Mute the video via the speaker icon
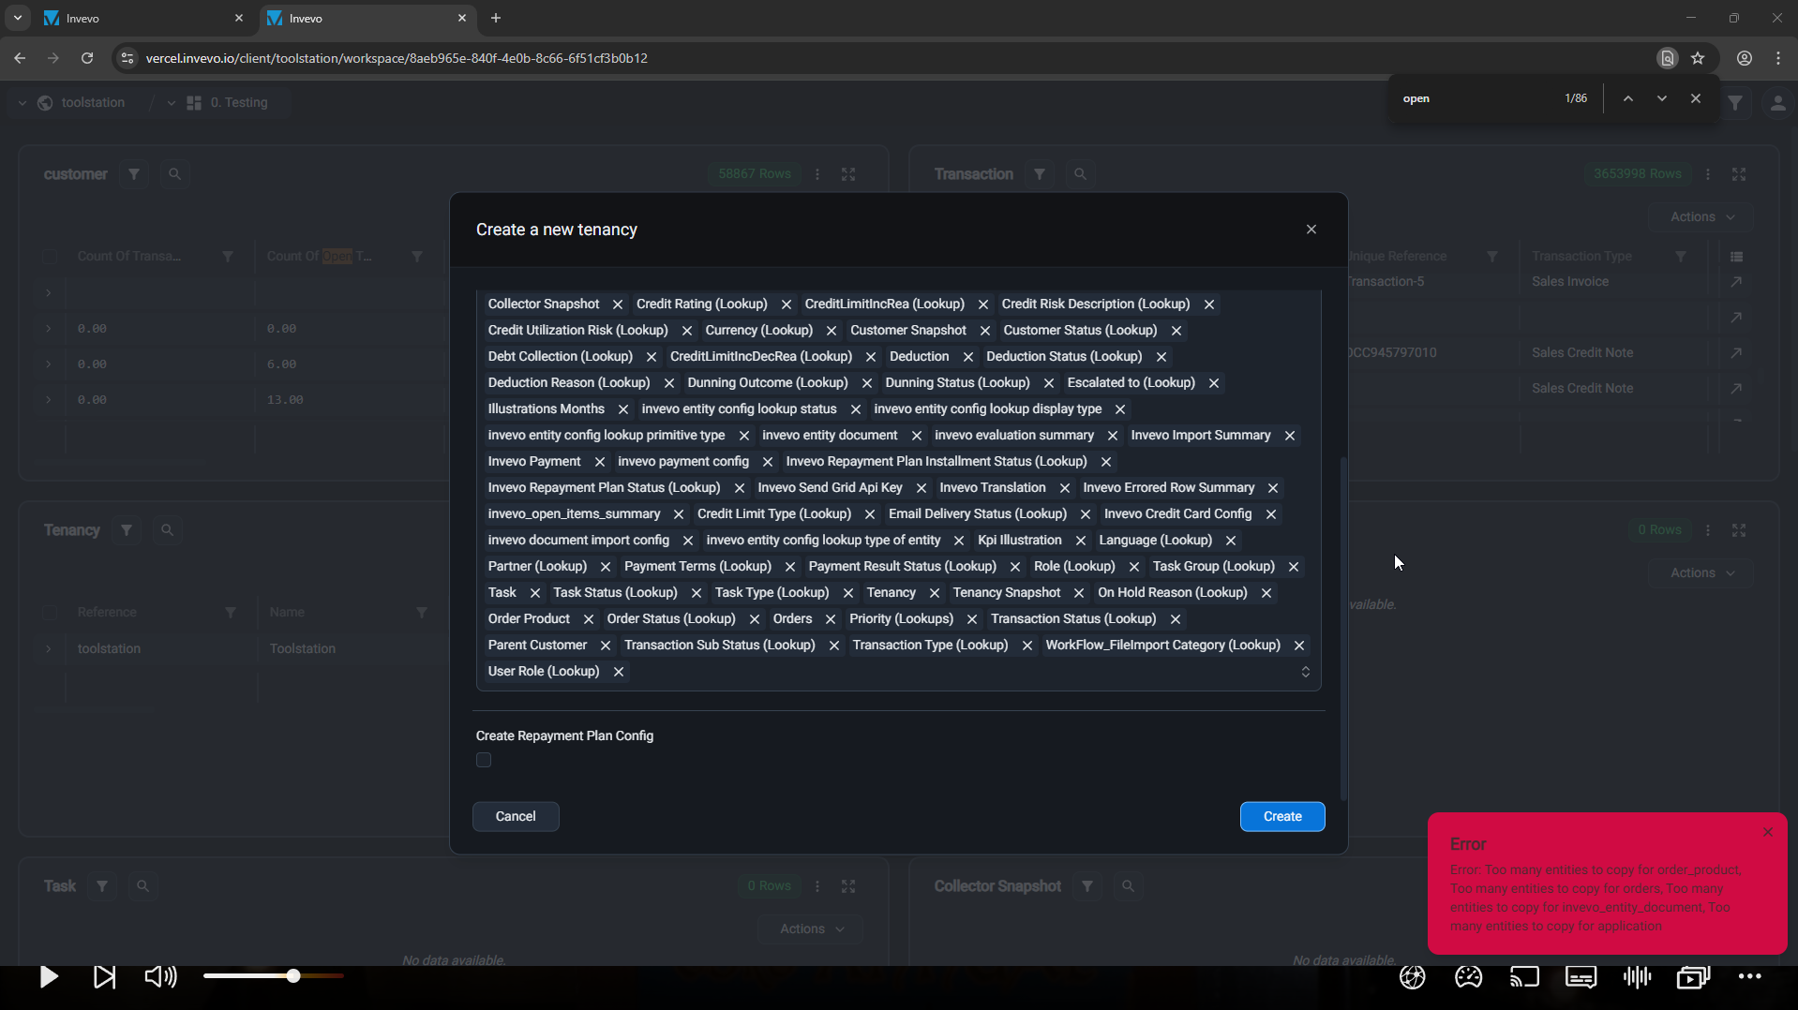Viewport: 1798px width, 1010px height. tap(160, 977)
